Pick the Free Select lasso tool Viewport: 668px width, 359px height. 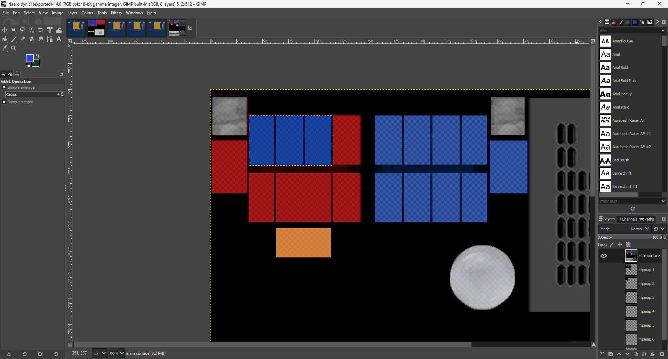[23, 30]
